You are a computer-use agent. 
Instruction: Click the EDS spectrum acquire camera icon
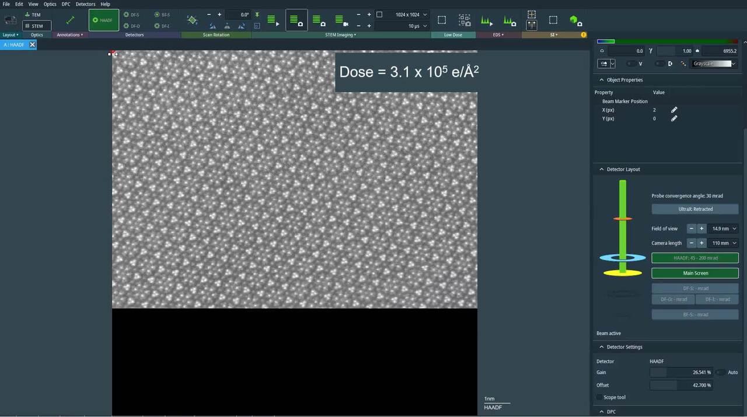coord(509,20)
